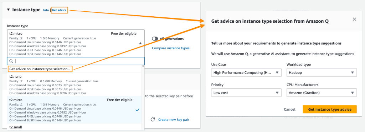Open Compare instance types link
Viewport: 365px width, 132px height.
[x=171, y=48]
